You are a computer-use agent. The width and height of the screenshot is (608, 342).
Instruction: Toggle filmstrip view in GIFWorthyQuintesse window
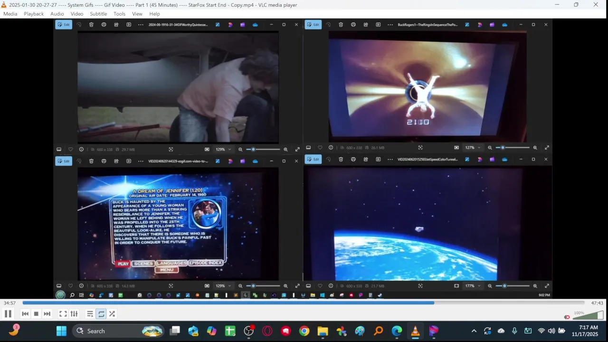[59, 149]
